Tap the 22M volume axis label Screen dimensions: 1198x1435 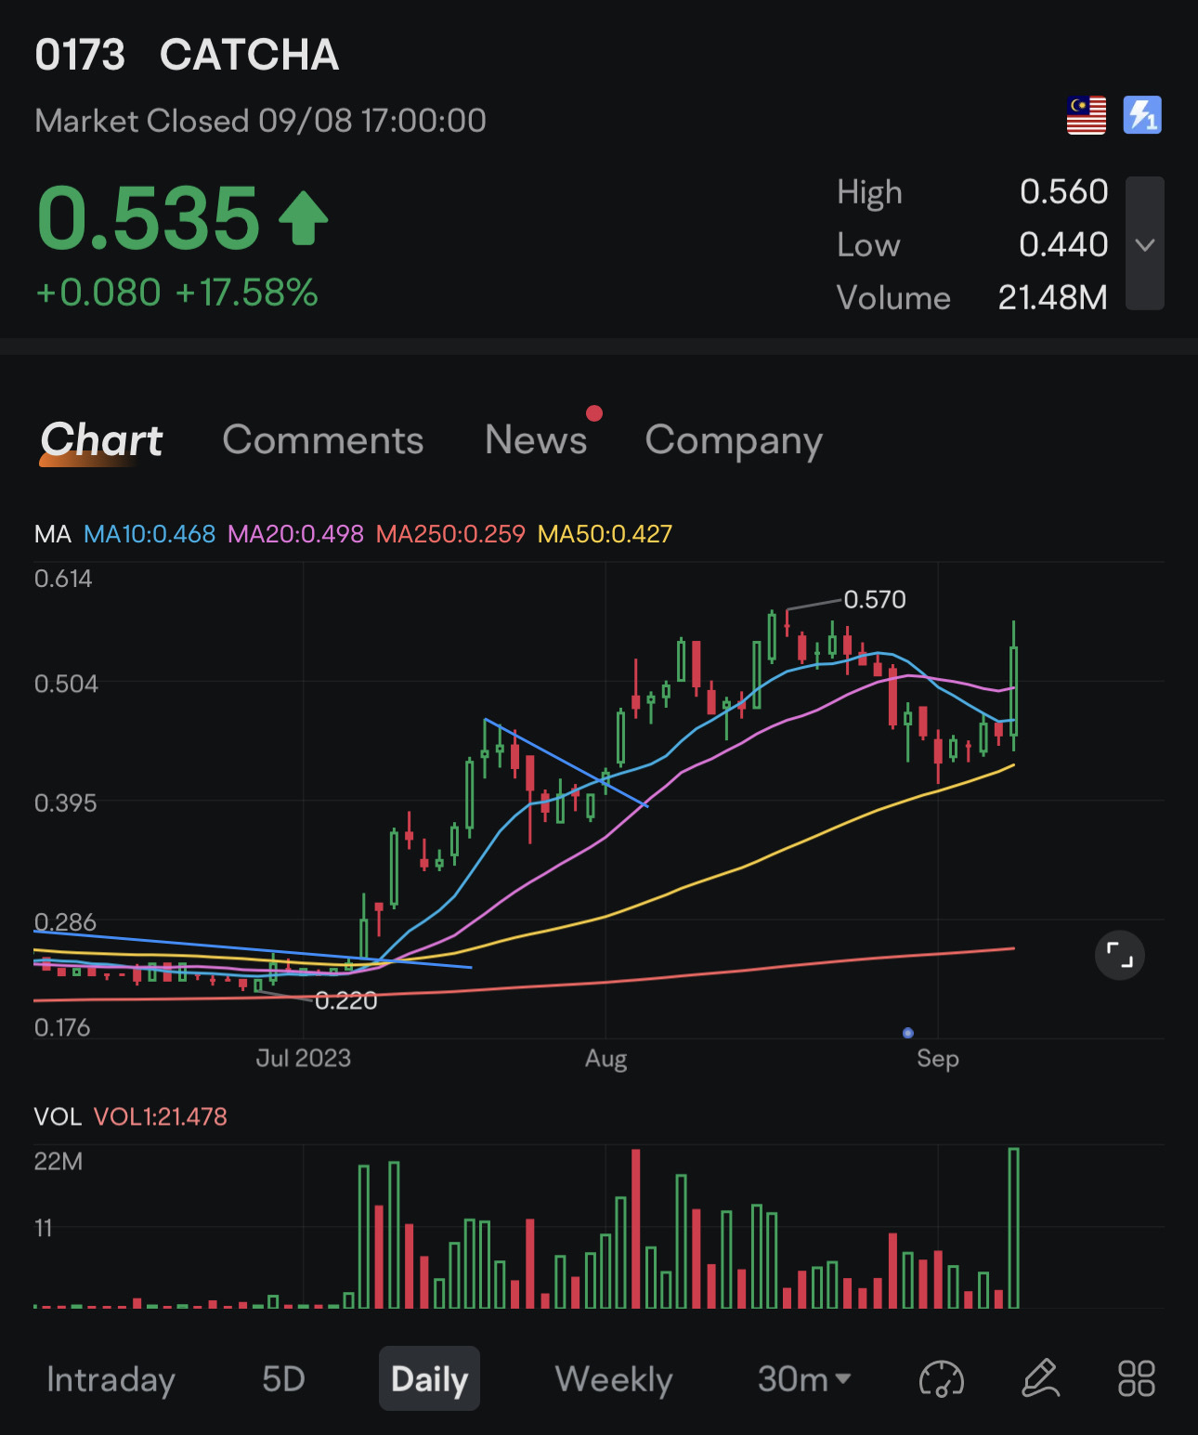[59, 1161]
